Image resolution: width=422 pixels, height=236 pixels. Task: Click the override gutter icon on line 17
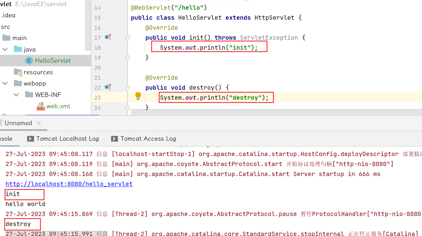[x=108, y=37]
